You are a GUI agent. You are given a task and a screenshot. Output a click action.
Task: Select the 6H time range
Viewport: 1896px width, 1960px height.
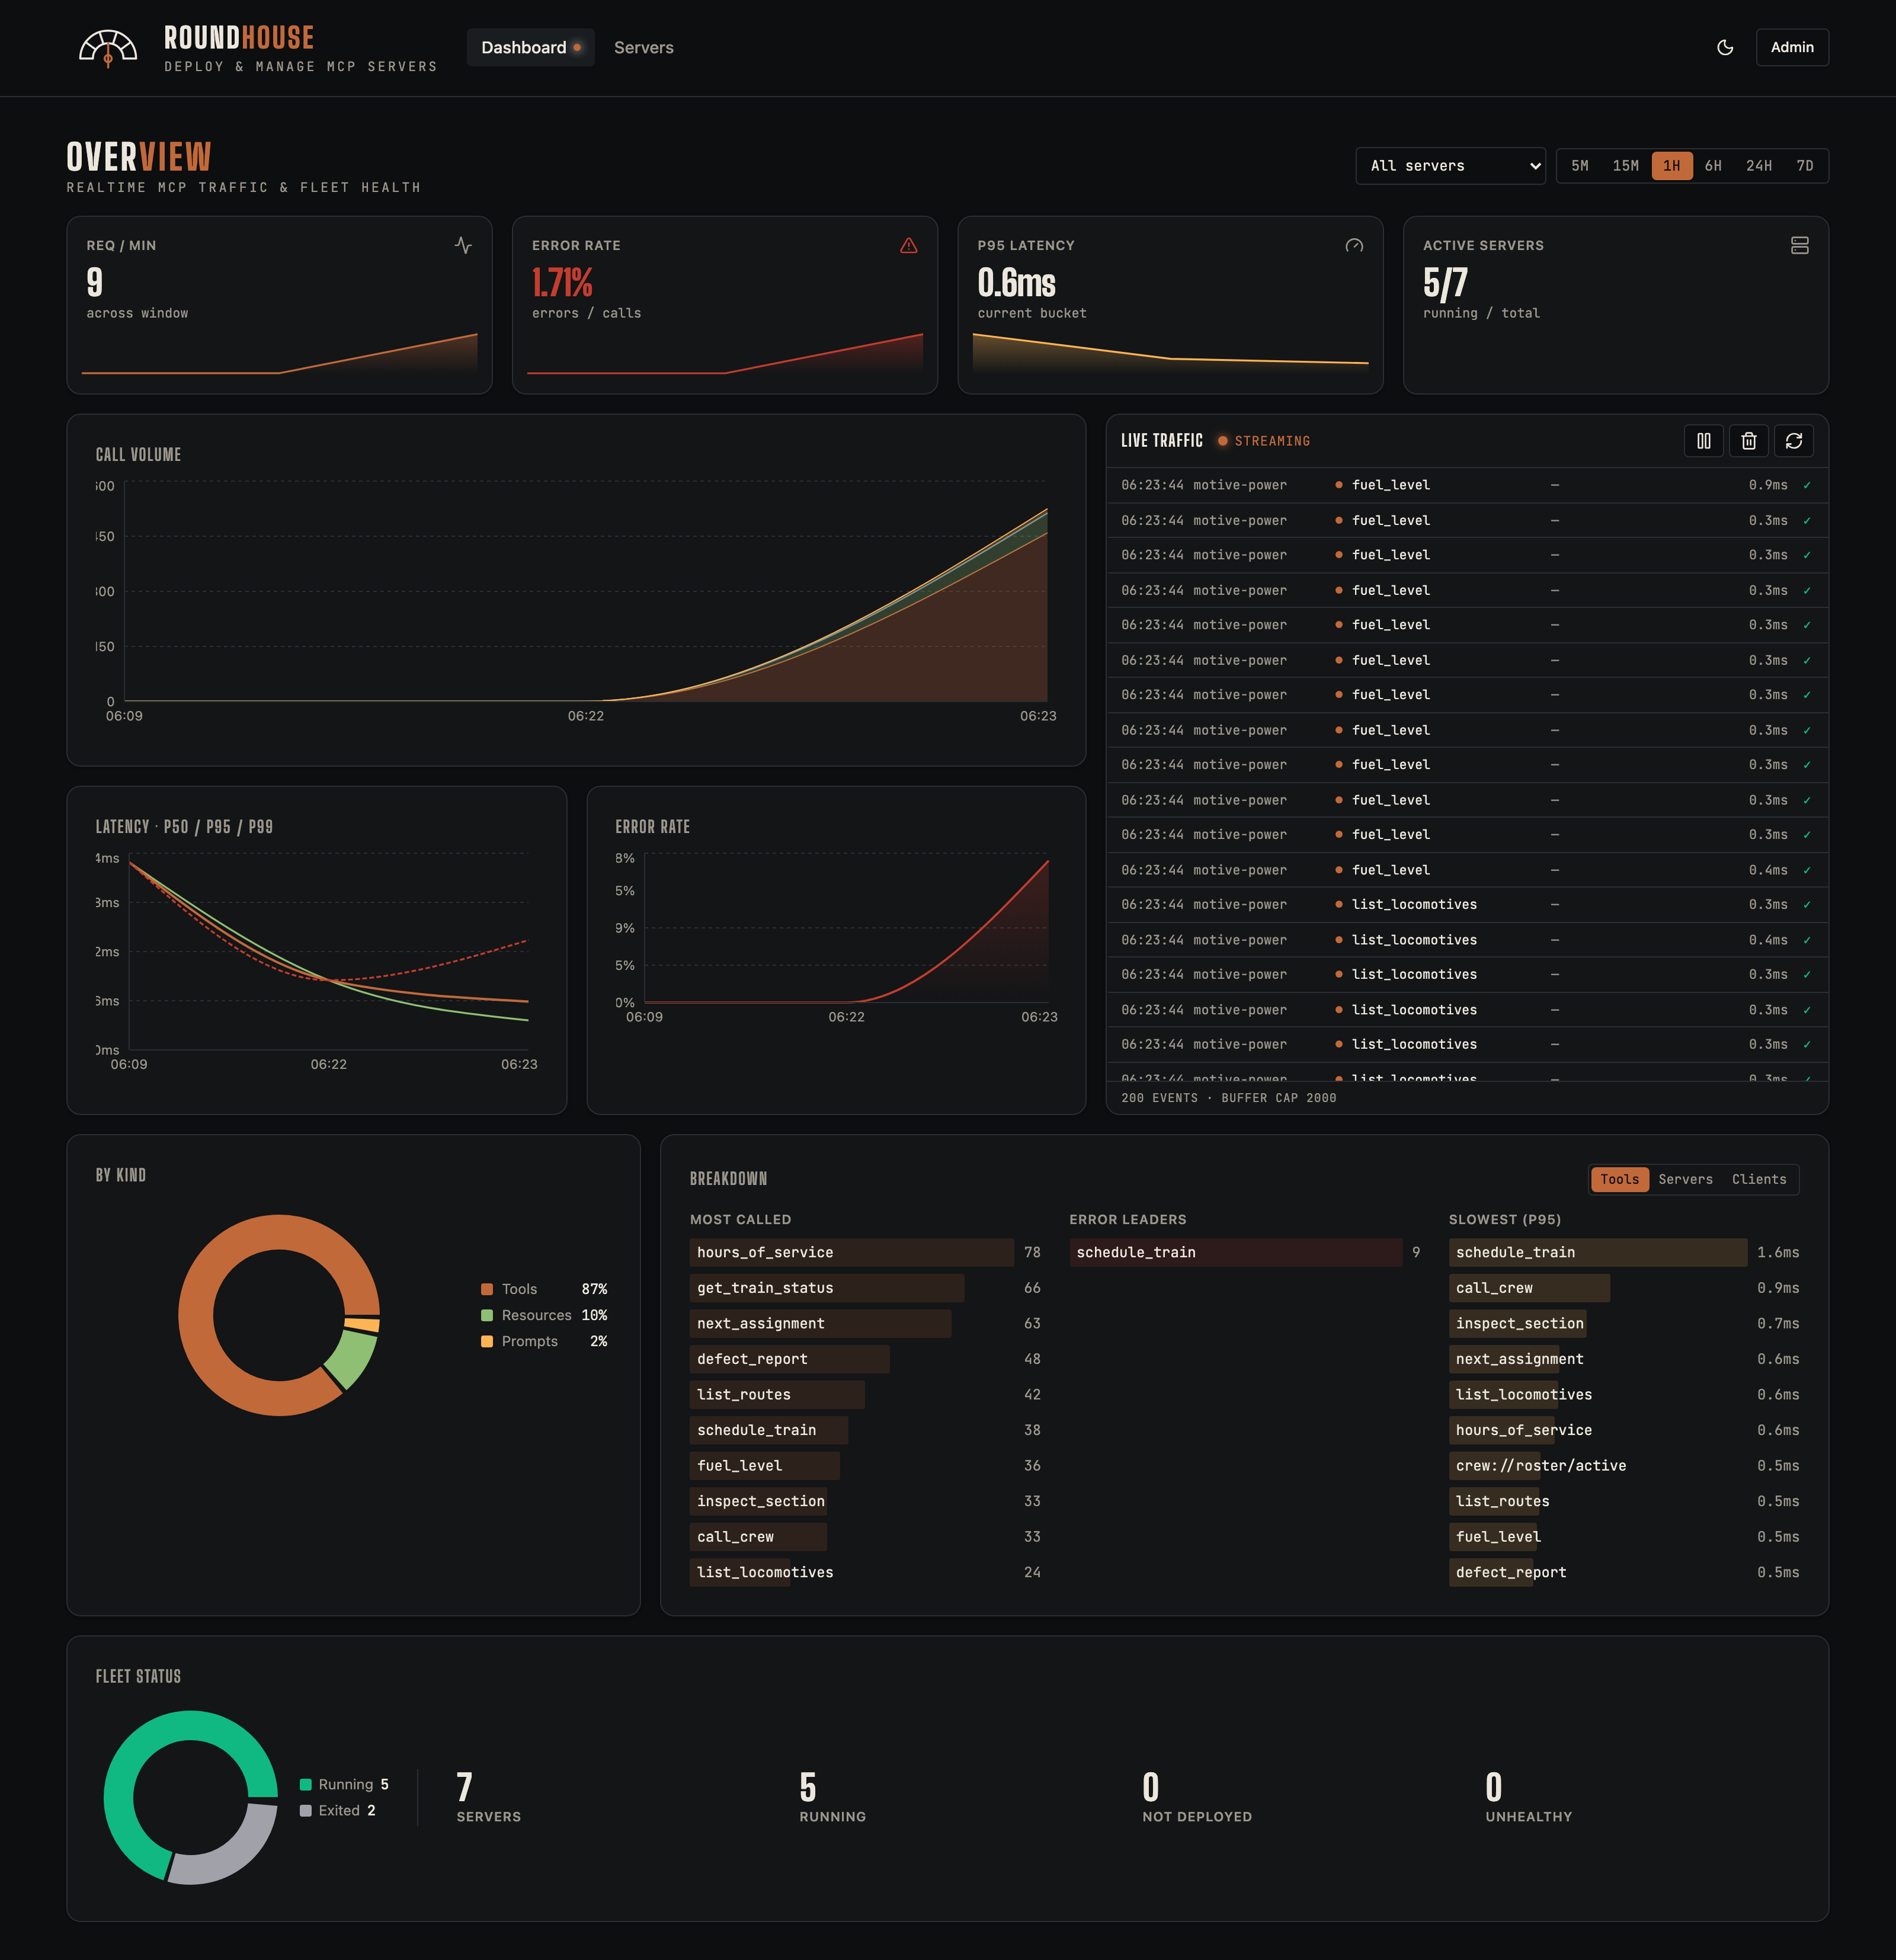click(x=1714, y=166)
